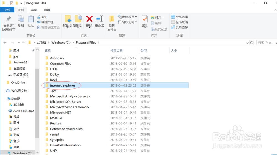
Task: Click Select none (全部取消)
Action: click(179, 22)
